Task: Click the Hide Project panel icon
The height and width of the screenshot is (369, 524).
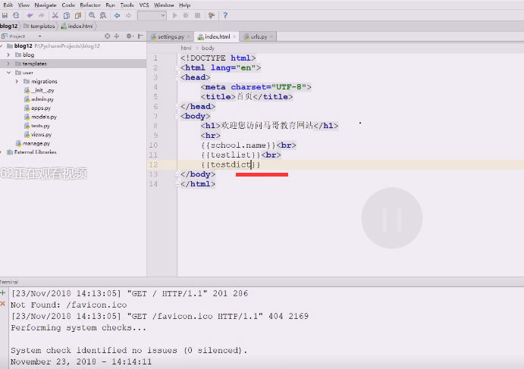Action: coord(140,36)
